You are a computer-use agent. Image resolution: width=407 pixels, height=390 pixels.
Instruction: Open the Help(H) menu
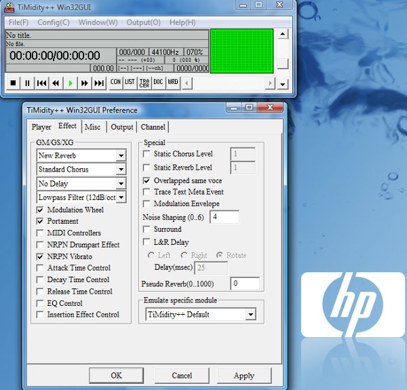tap(182, 22)
